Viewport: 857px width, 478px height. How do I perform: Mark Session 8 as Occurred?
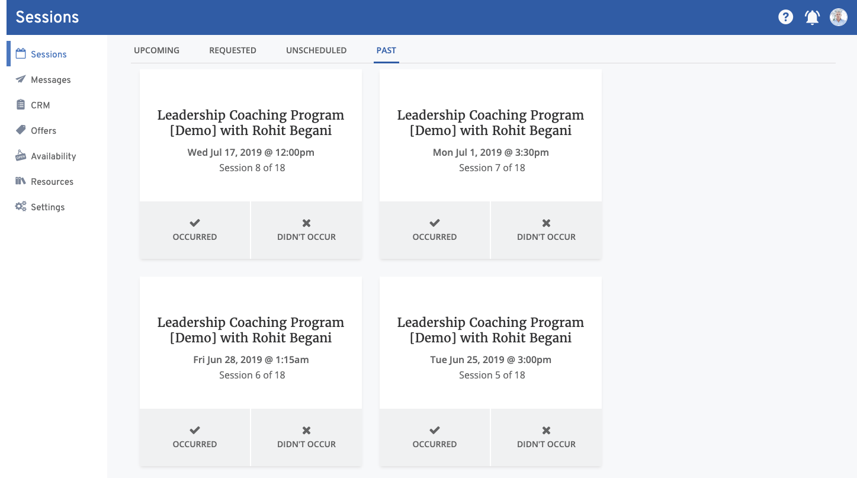point(195,230)
